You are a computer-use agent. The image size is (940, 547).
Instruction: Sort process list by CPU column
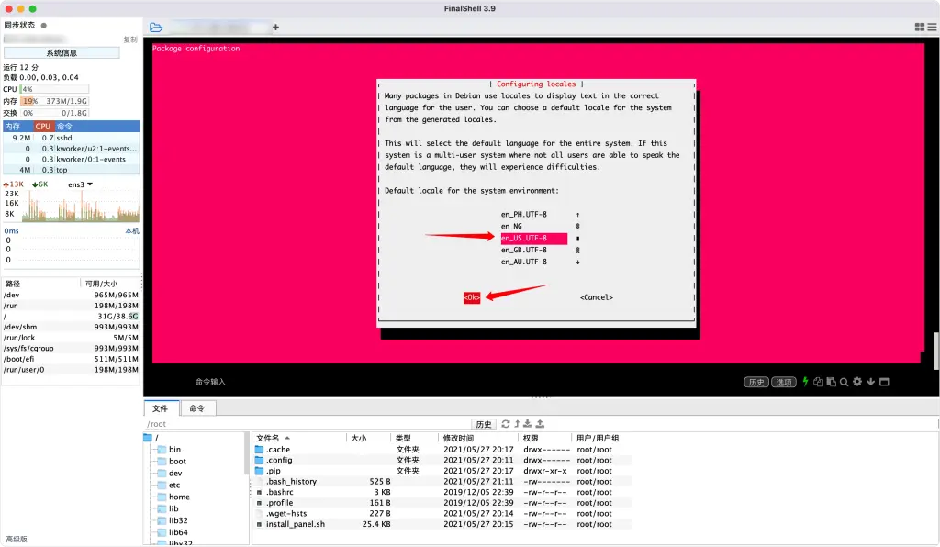coord(43,127)
